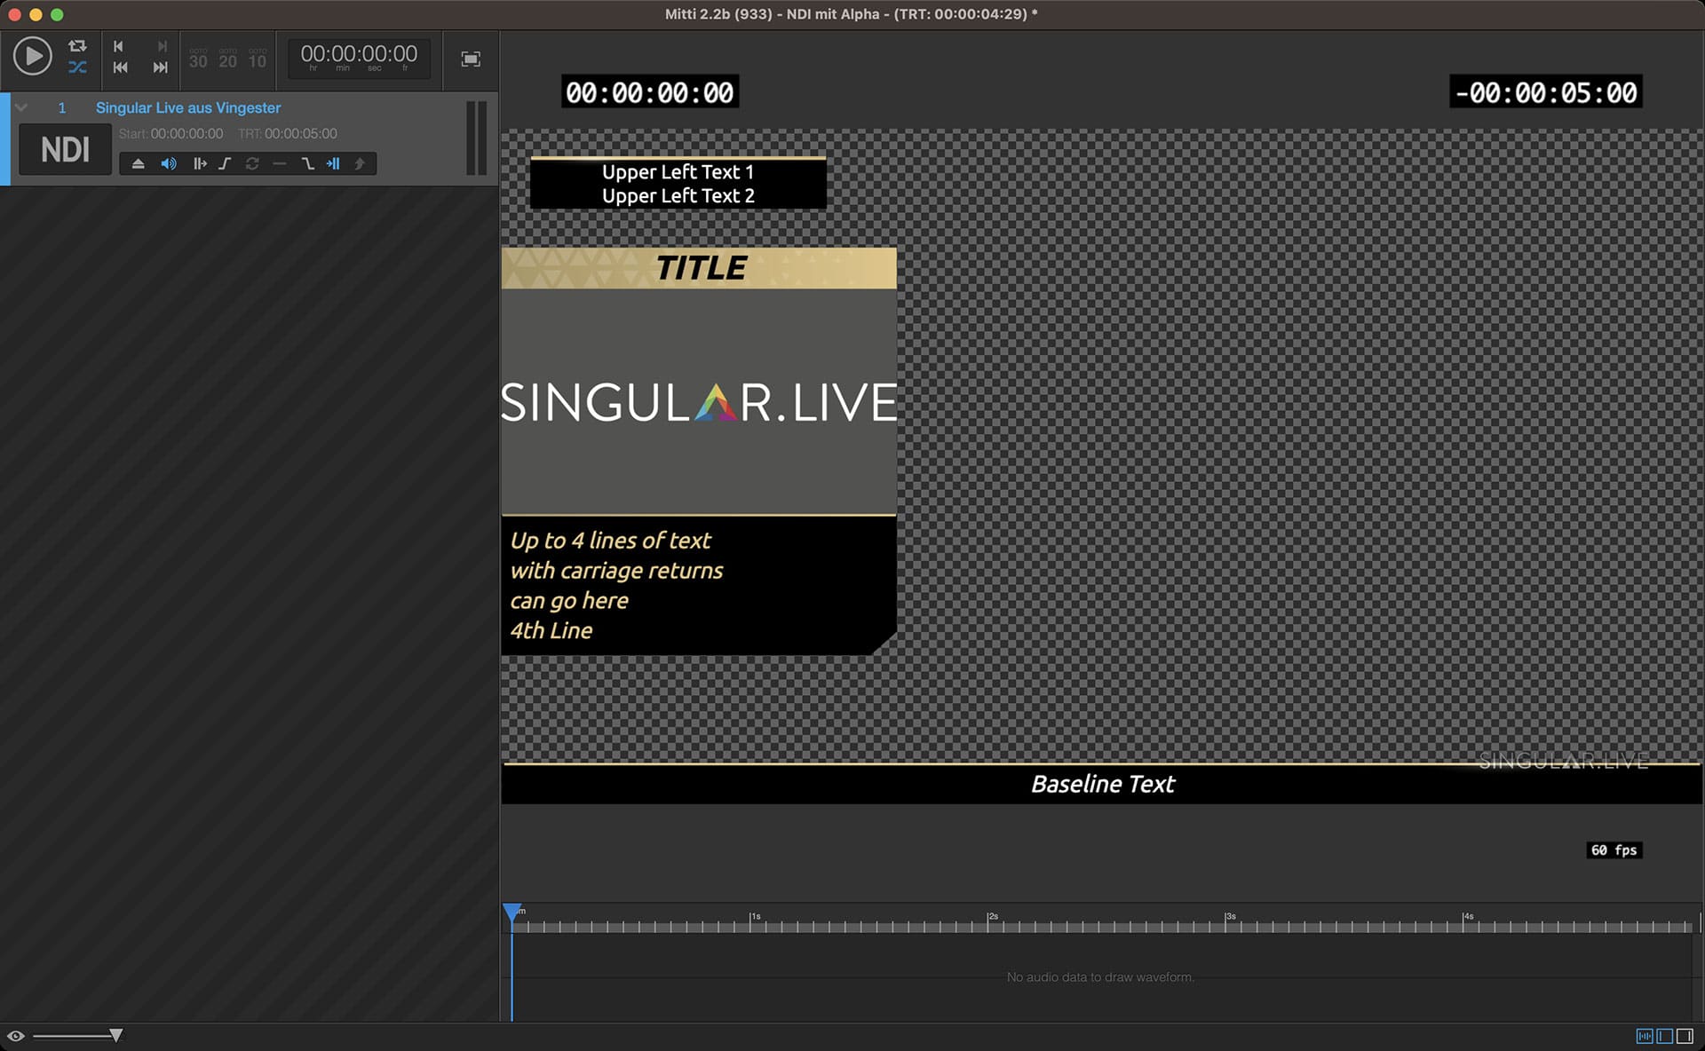Click the fade-out curve icon
The height and width of the screenshot is (1051, 1705).
click(x=307, y=163)
